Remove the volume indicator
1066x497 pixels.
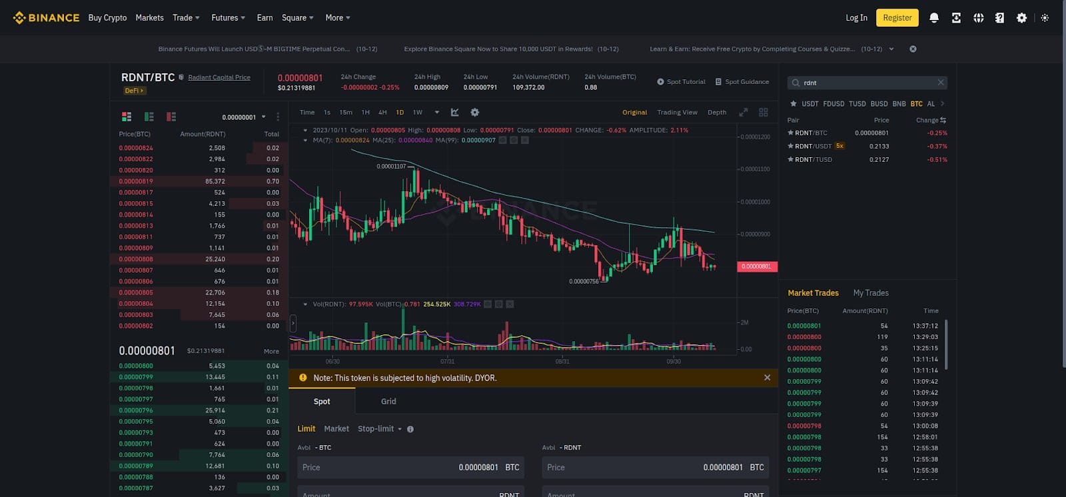pyautogui.click(x=510, y=304)
